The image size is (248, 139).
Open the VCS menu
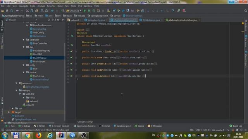80,6
